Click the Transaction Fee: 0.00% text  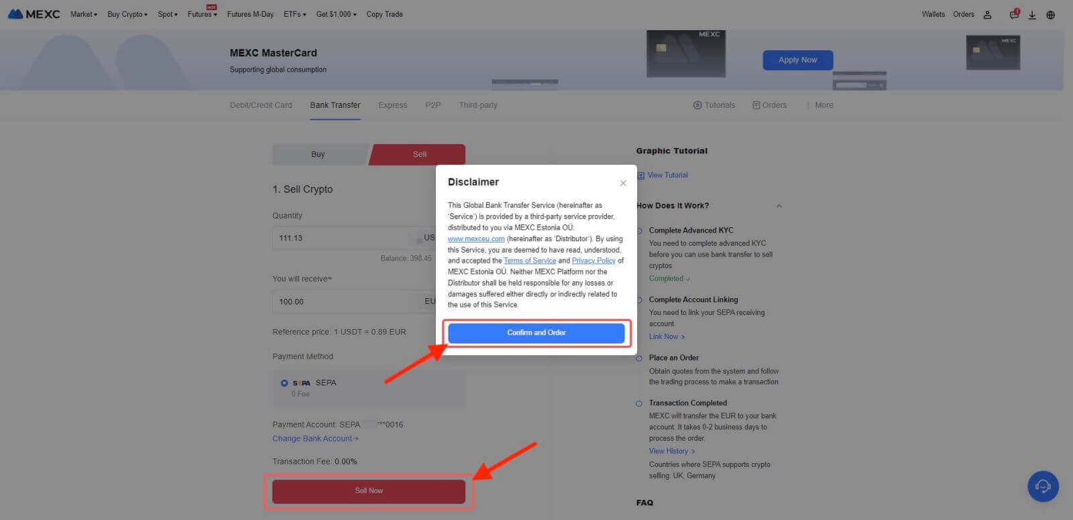tap(315, 461)
